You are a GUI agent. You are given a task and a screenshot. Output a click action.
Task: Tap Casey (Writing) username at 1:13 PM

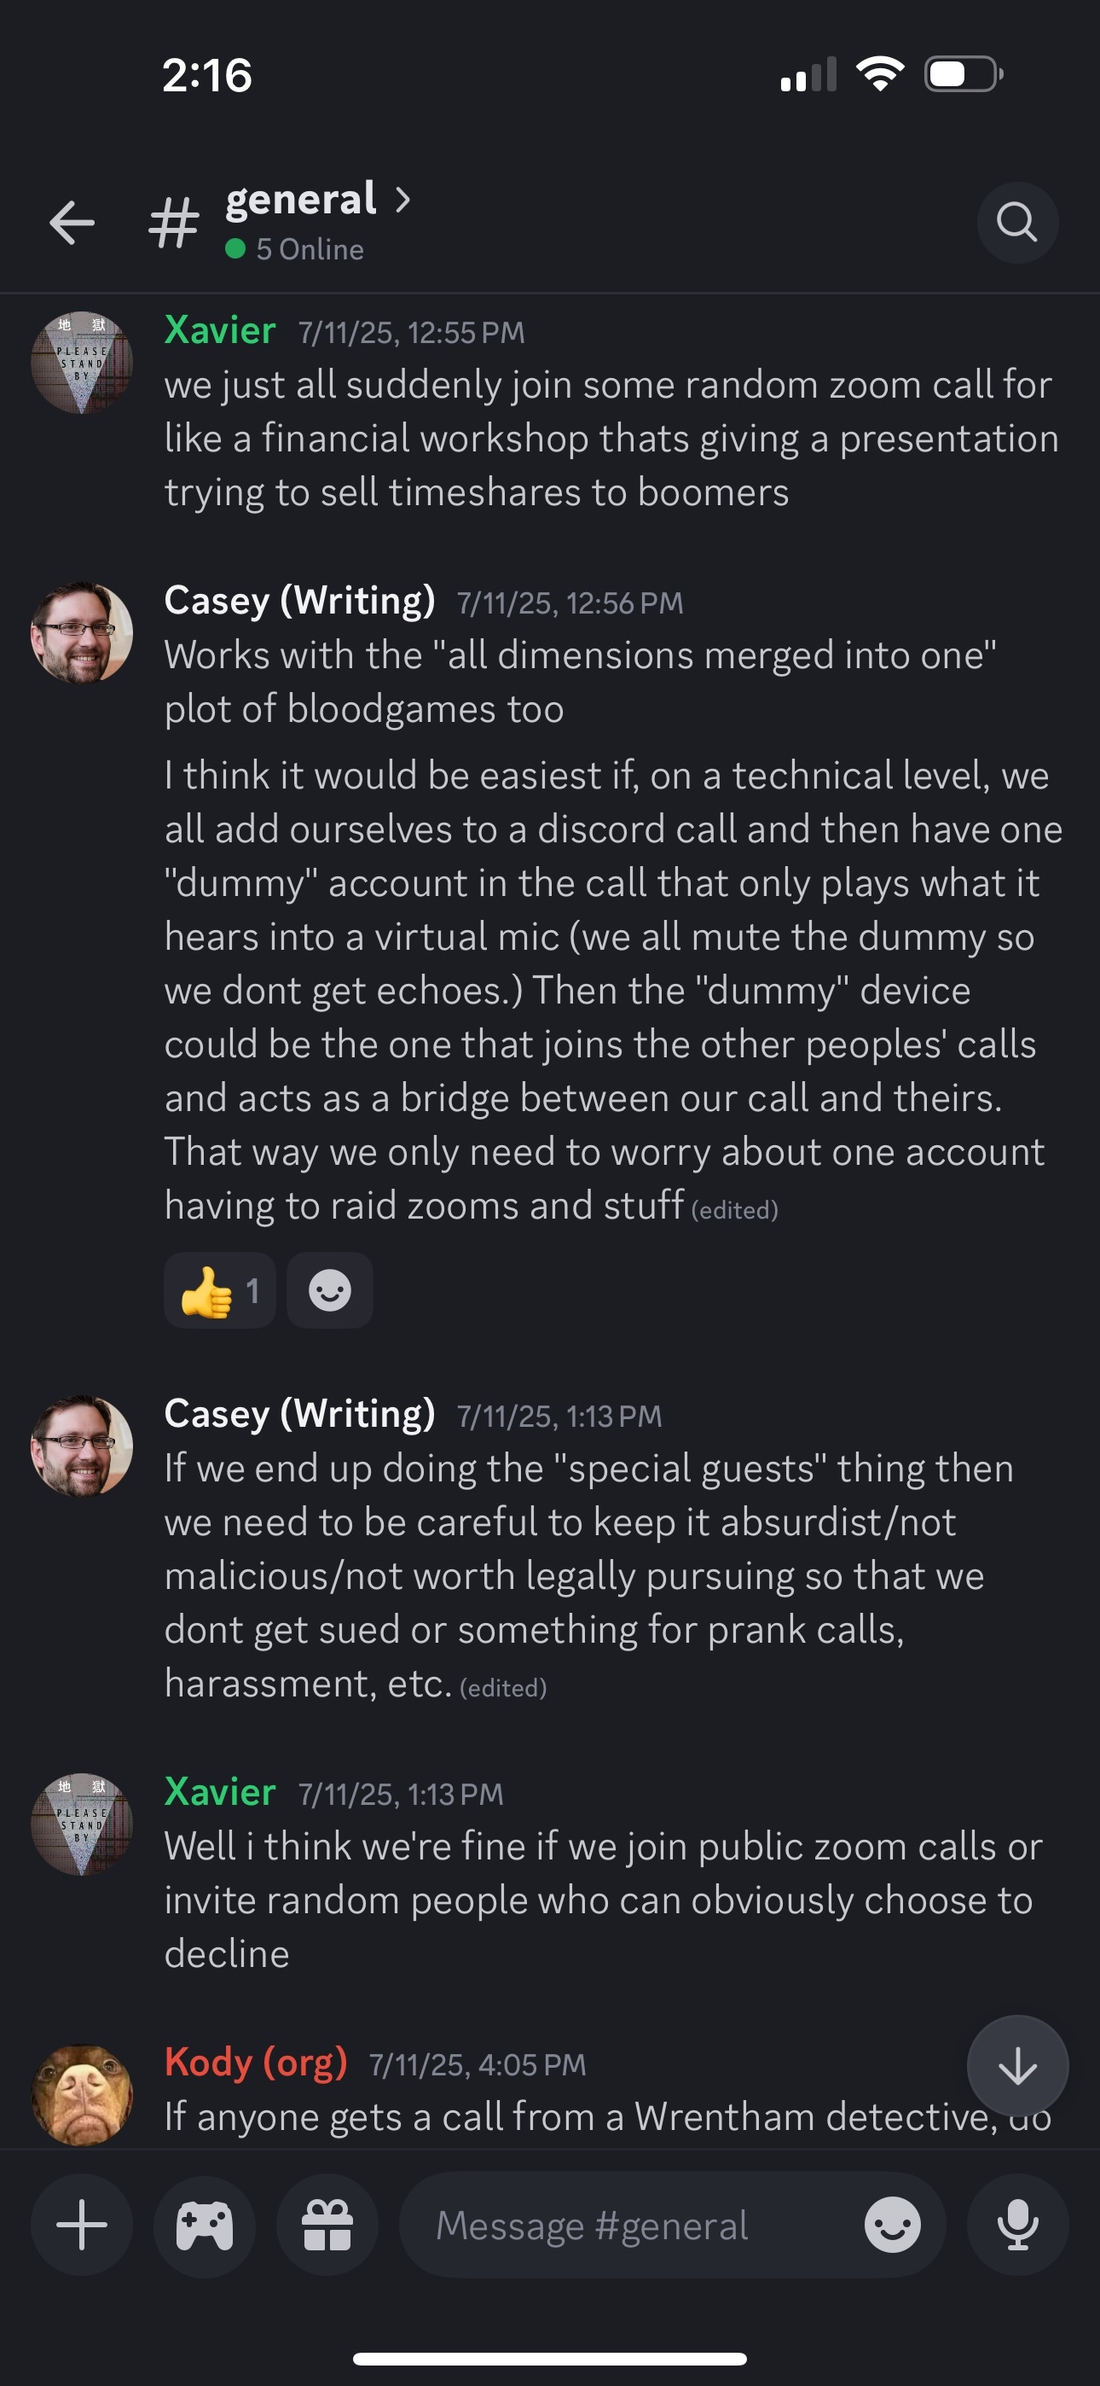coord(299,1414)
